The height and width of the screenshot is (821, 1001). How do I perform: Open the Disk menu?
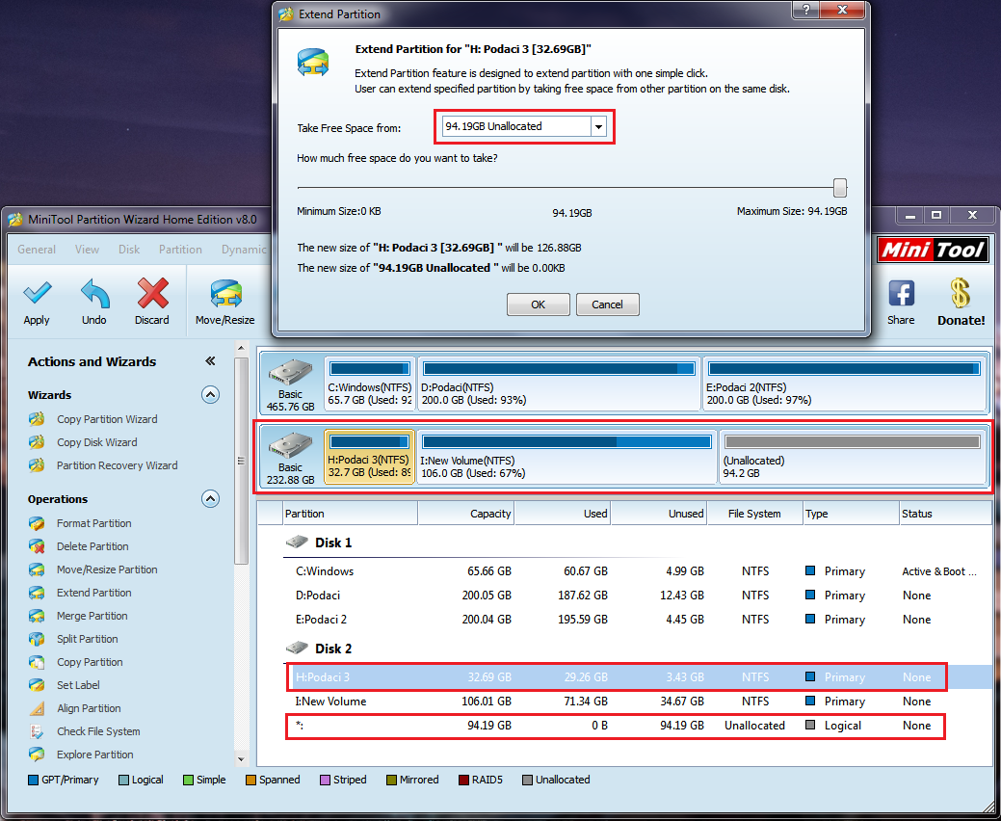[x=129, y=250]
